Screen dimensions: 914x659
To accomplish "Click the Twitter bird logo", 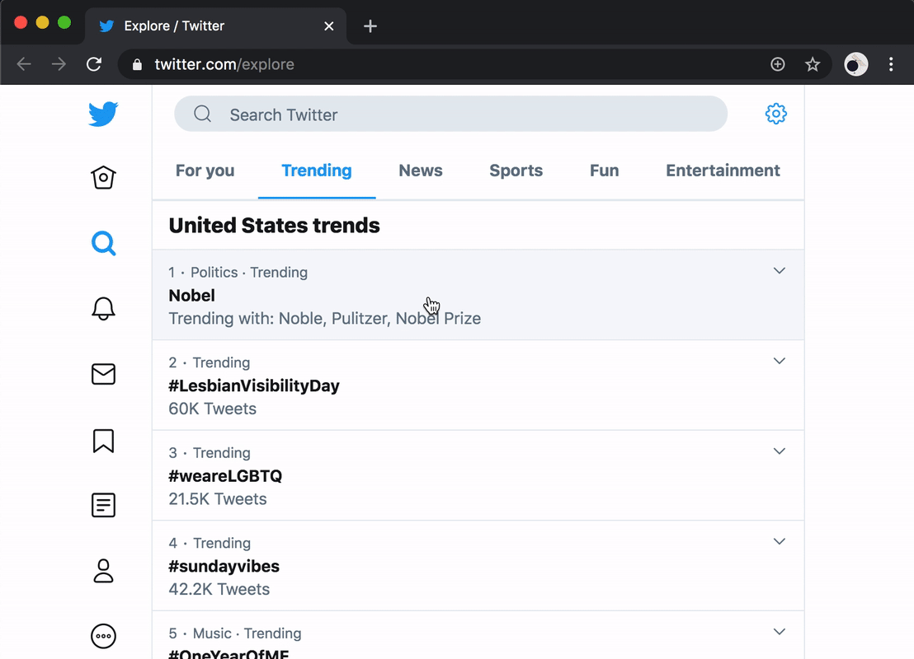I will click(102, 114).
